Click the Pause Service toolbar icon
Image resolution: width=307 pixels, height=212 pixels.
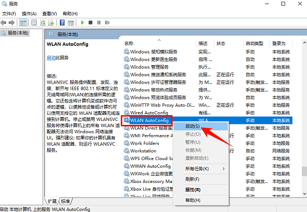point(98,22)
